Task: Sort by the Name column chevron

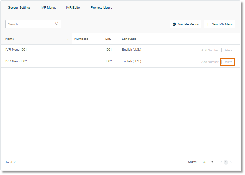Action: [68, 39]
